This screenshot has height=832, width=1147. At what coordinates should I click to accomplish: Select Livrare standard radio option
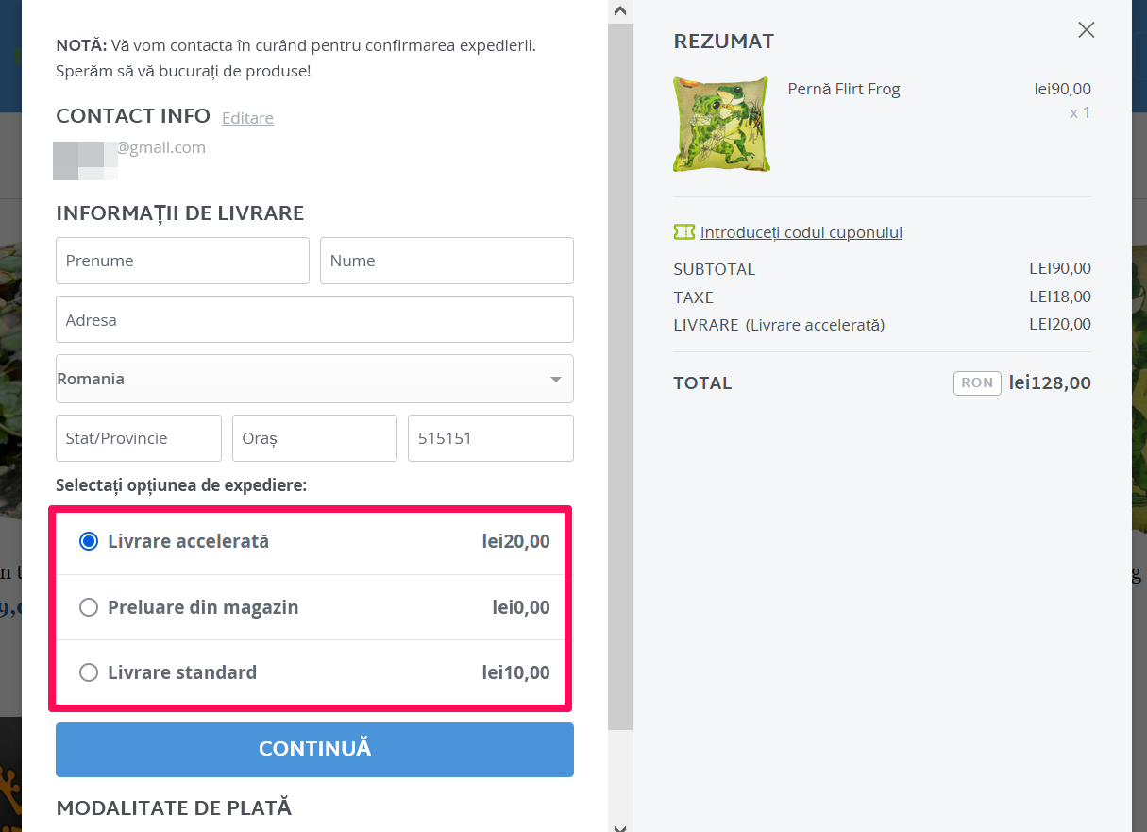89,672
